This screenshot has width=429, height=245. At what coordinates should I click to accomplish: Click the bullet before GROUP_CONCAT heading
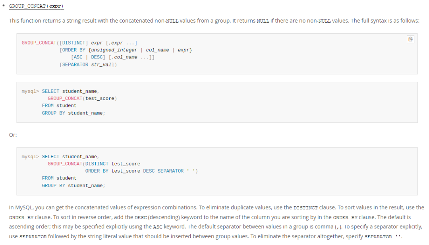4,6
